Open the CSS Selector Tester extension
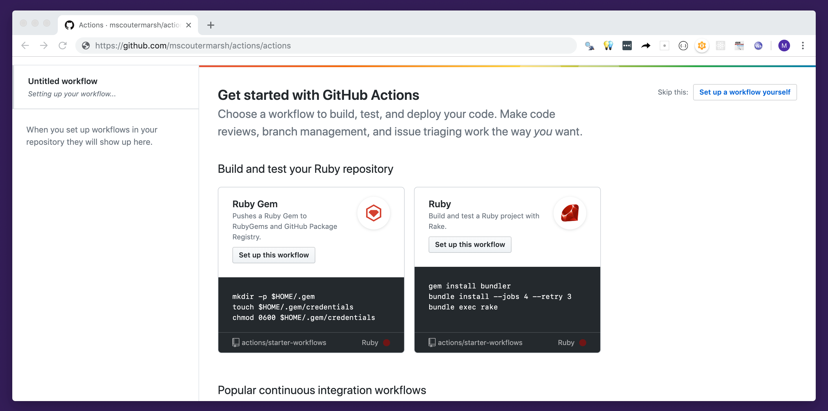Image resolution: width=828 pixels, height=411 pixels. tap(739, 45)
